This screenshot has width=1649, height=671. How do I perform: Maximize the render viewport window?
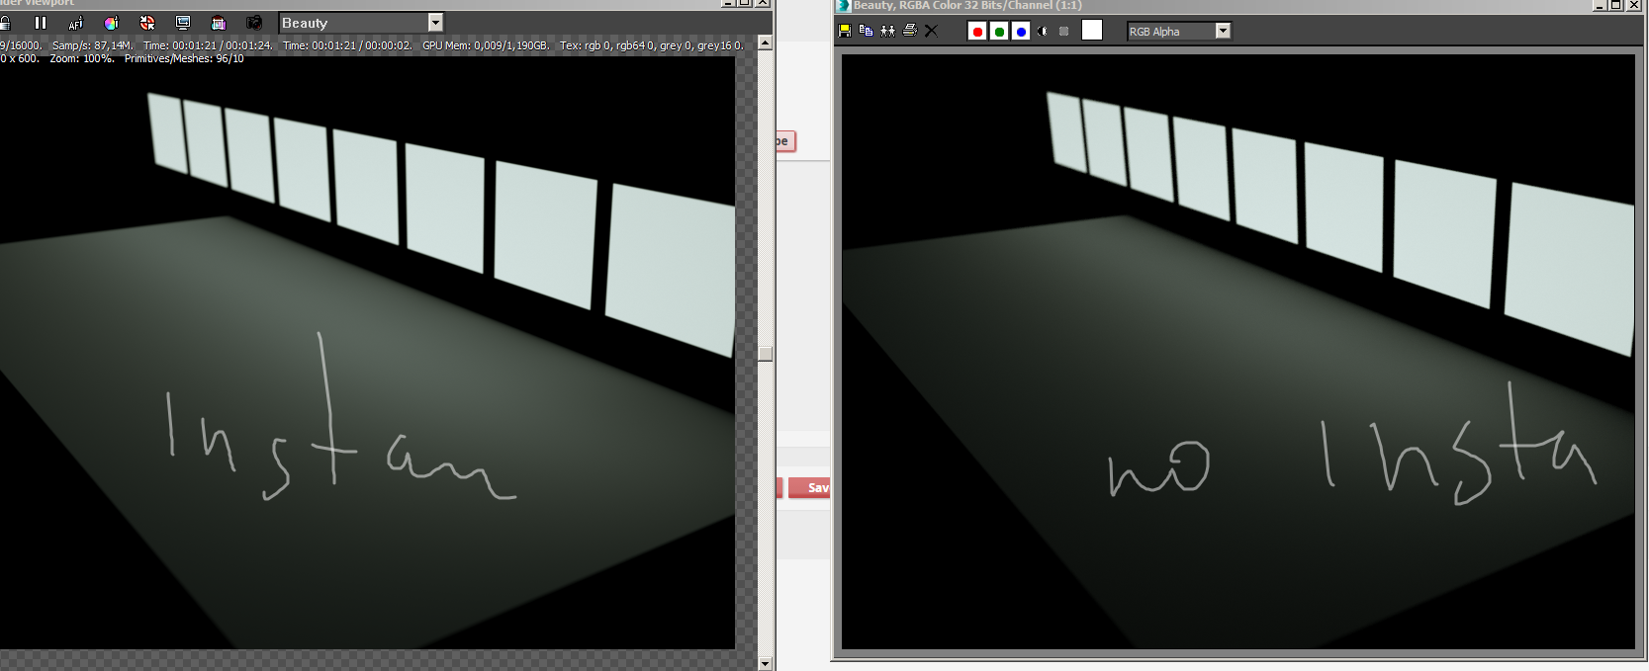745,3
